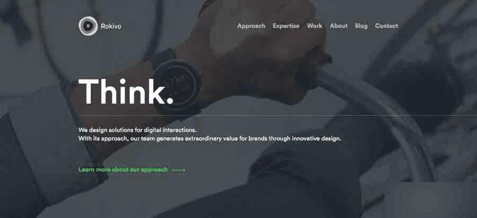
Task: Navigate to the About page
Action: [x=339, y=26]
